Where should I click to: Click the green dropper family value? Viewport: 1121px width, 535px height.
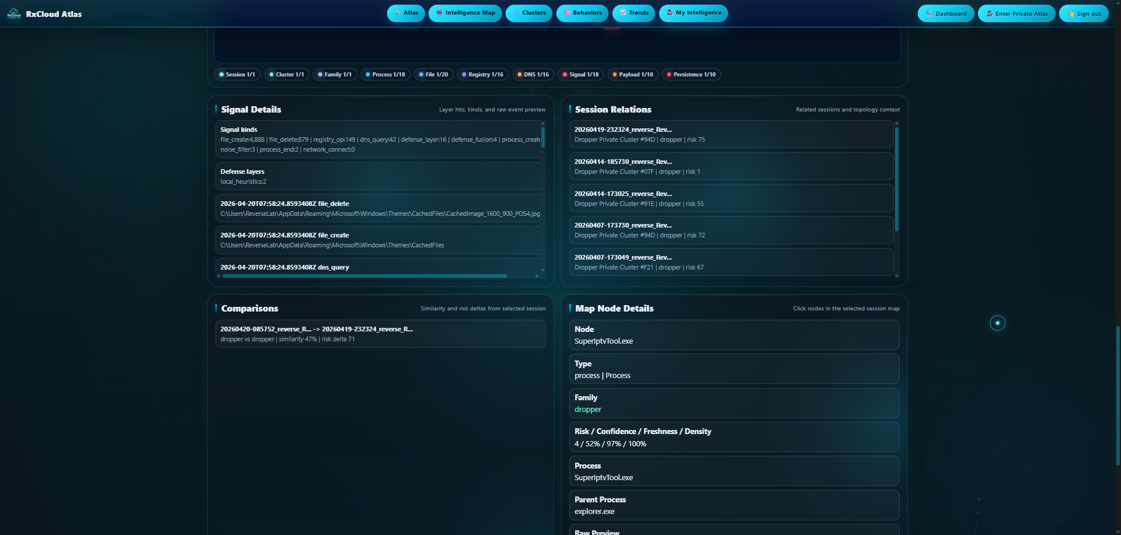[587, 410]
